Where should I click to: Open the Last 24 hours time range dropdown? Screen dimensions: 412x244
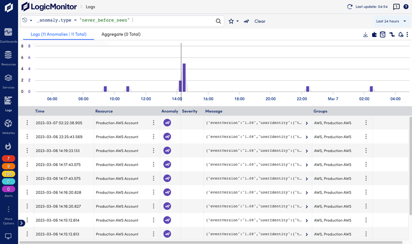[x=391, y=21]
